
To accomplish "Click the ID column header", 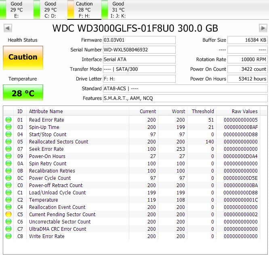I will click(20, 112).
